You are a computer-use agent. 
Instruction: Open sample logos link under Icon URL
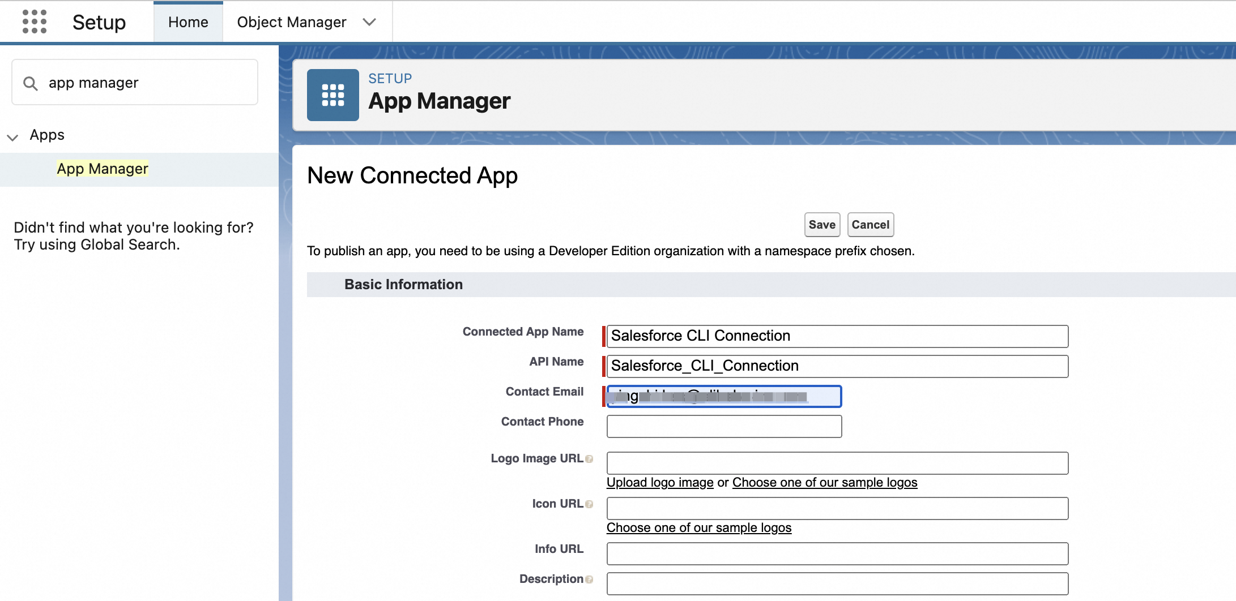tap(699, 527)
